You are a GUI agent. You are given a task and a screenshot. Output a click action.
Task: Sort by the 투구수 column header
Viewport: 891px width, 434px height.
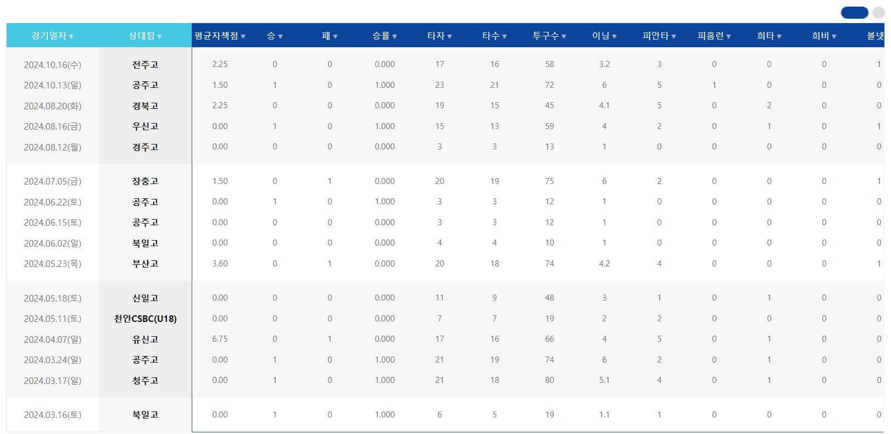(549, 36)
